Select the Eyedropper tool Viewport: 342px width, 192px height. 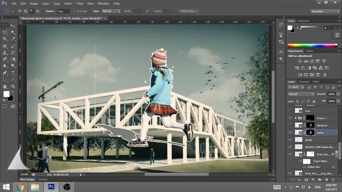click(x=13, y=39)
